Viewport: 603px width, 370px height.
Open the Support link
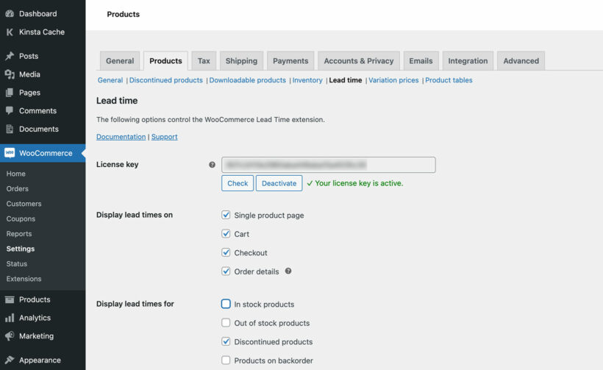tap(164, 137)
